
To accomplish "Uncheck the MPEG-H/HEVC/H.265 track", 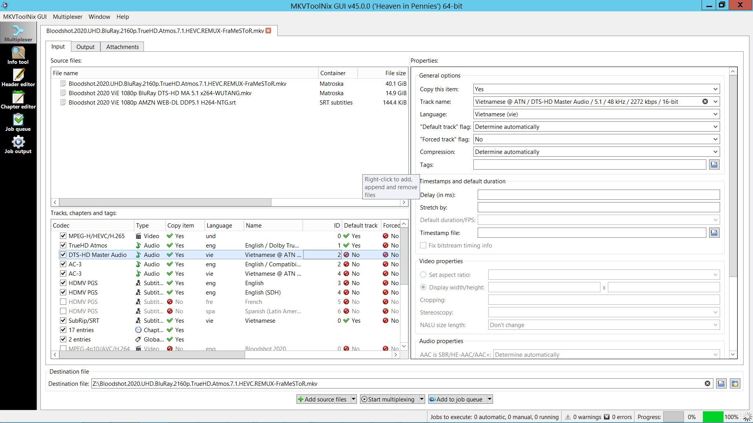I will click(63, 236).
